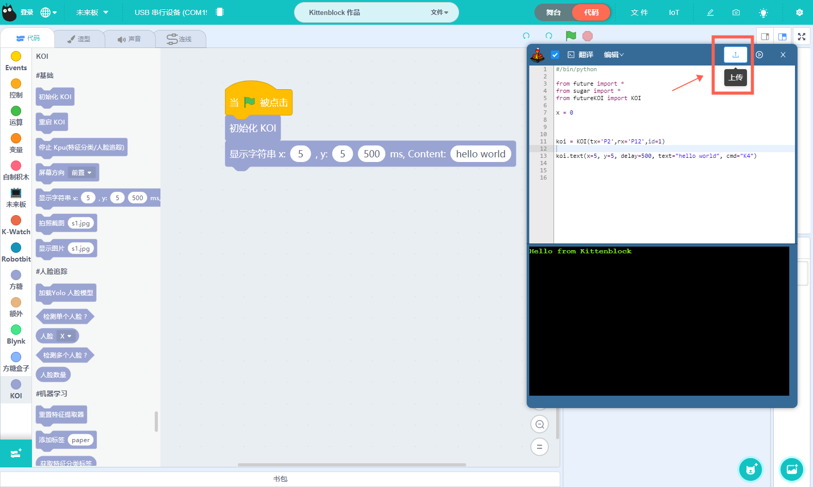The width and height of the screenshot is (813, 487).
Task: Open the settings gear icon in the top bar
Action: [800, 12]
